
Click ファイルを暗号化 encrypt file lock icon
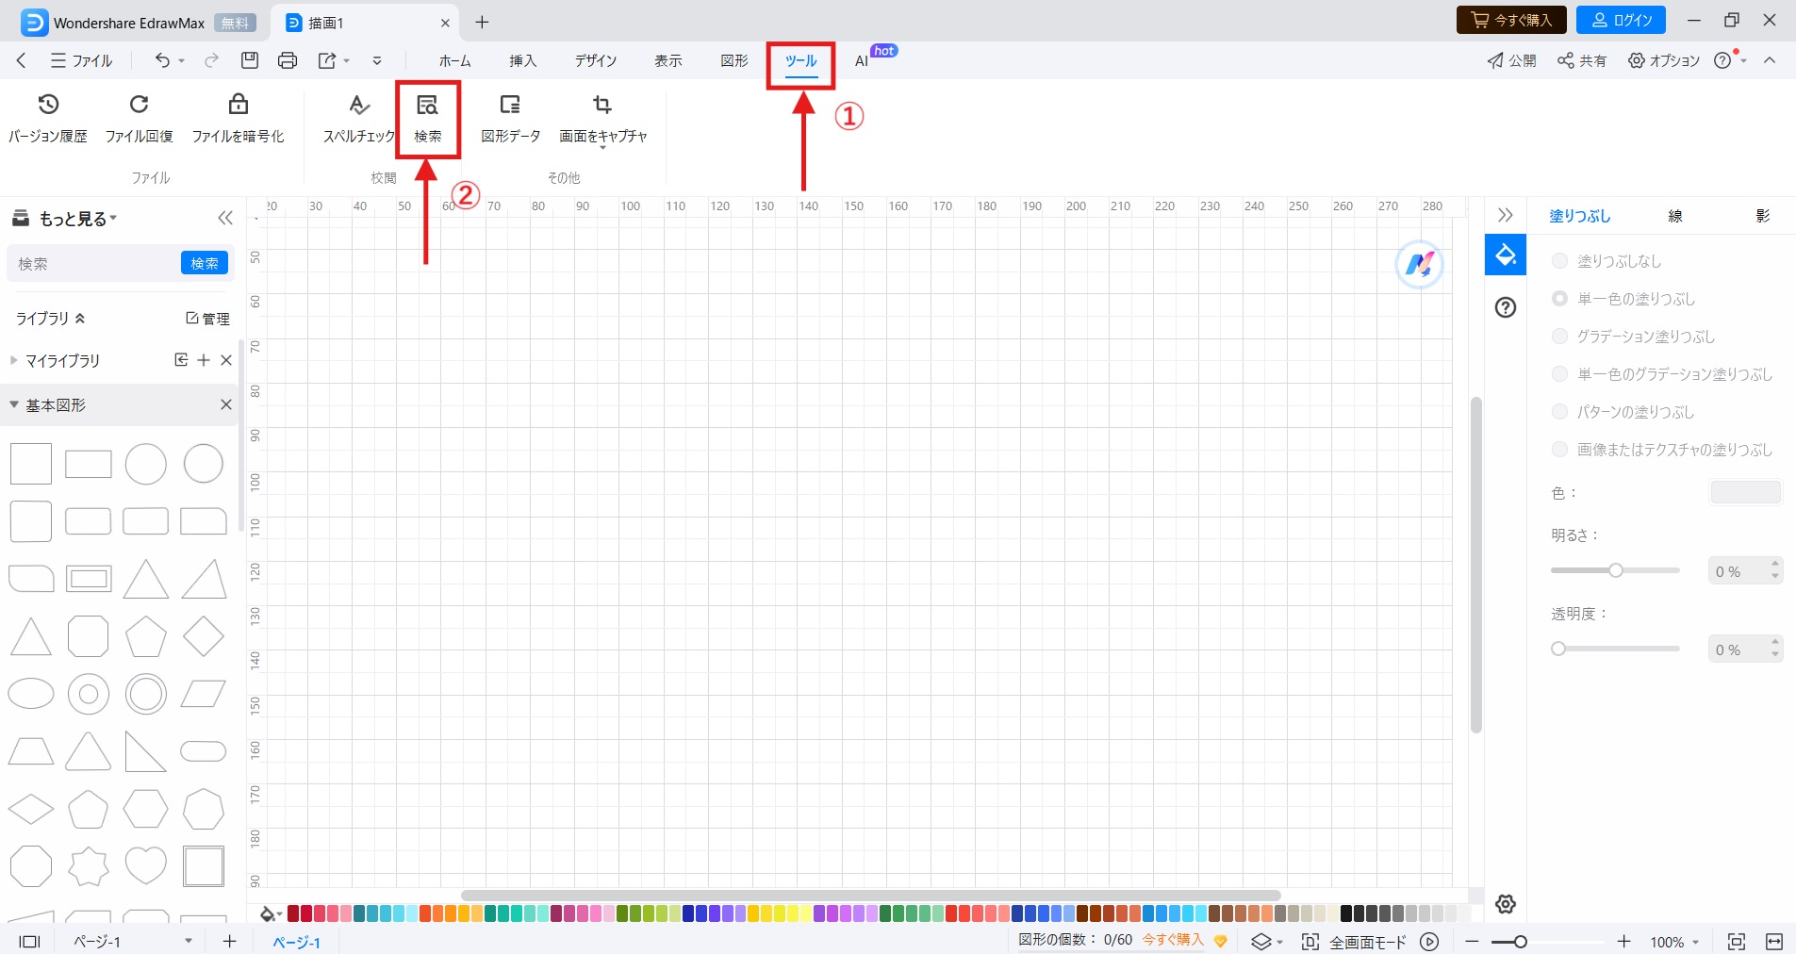click(239, 104)
